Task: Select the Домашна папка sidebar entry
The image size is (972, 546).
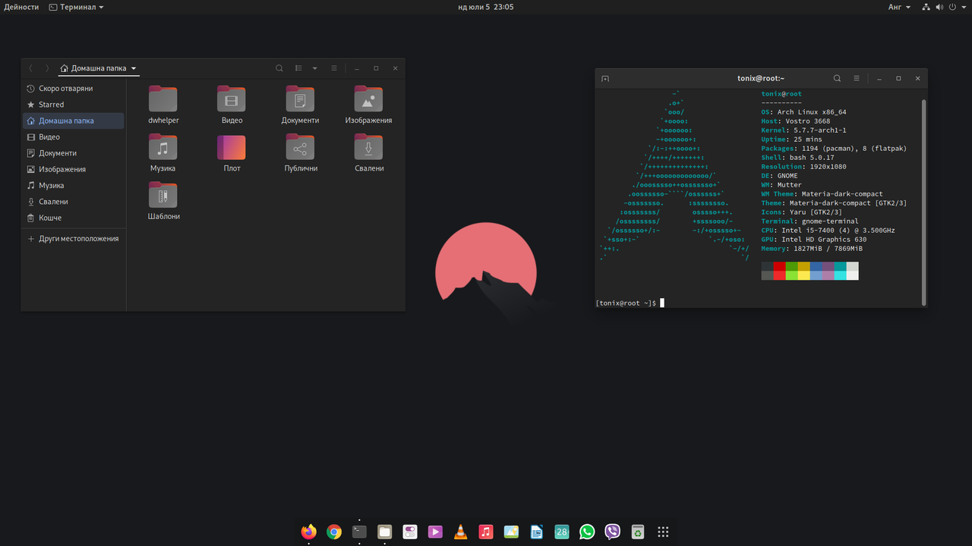Action: (74, 121)
